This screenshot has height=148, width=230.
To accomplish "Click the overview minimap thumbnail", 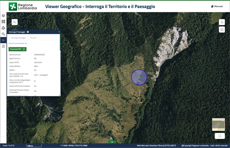I will [218, 125].
